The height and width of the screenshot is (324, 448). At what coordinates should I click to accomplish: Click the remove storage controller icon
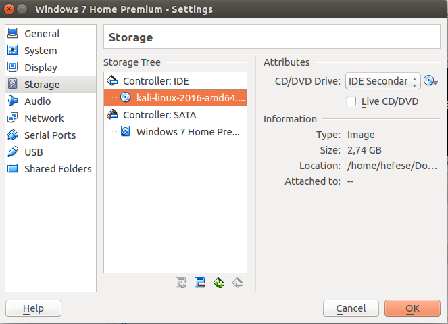point(238,283)
